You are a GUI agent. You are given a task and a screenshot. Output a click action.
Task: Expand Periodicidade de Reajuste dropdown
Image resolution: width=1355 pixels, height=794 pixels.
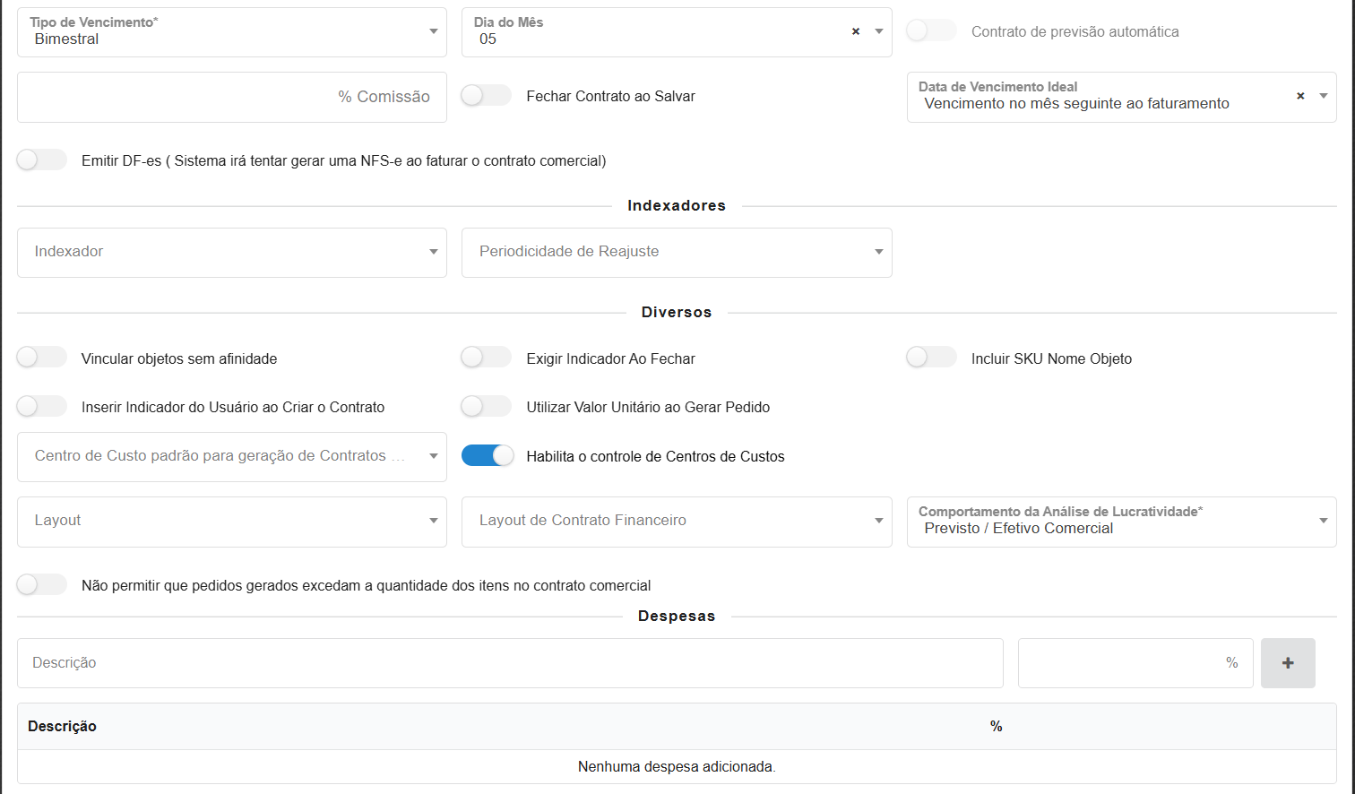677,253
